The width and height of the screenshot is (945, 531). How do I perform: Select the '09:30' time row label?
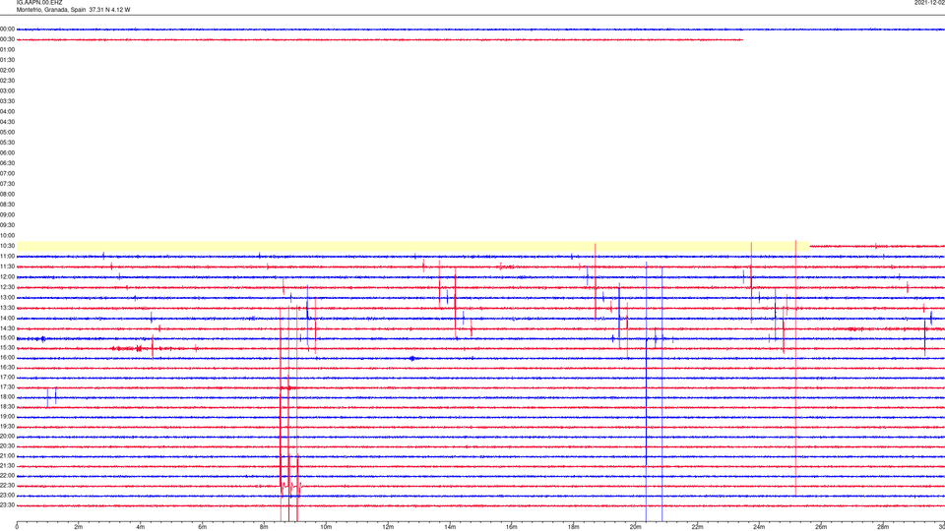pos(7,225)
